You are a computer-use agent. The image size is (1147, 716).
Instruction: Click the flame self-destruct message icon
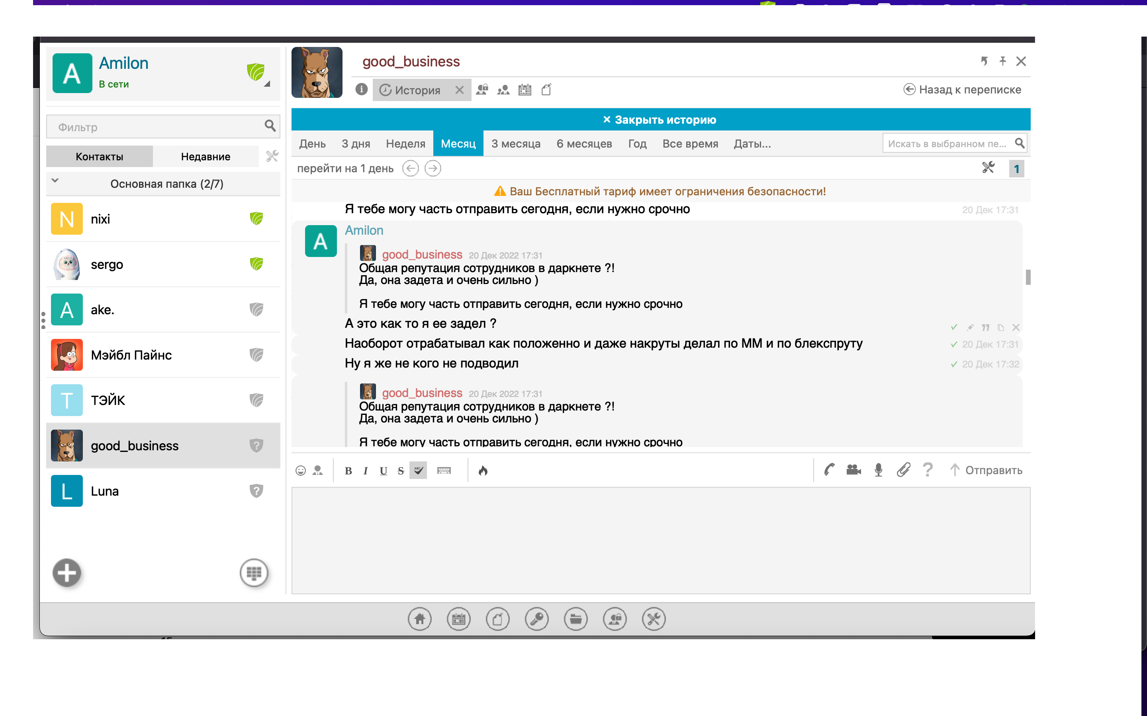click(x=483, y=470)
